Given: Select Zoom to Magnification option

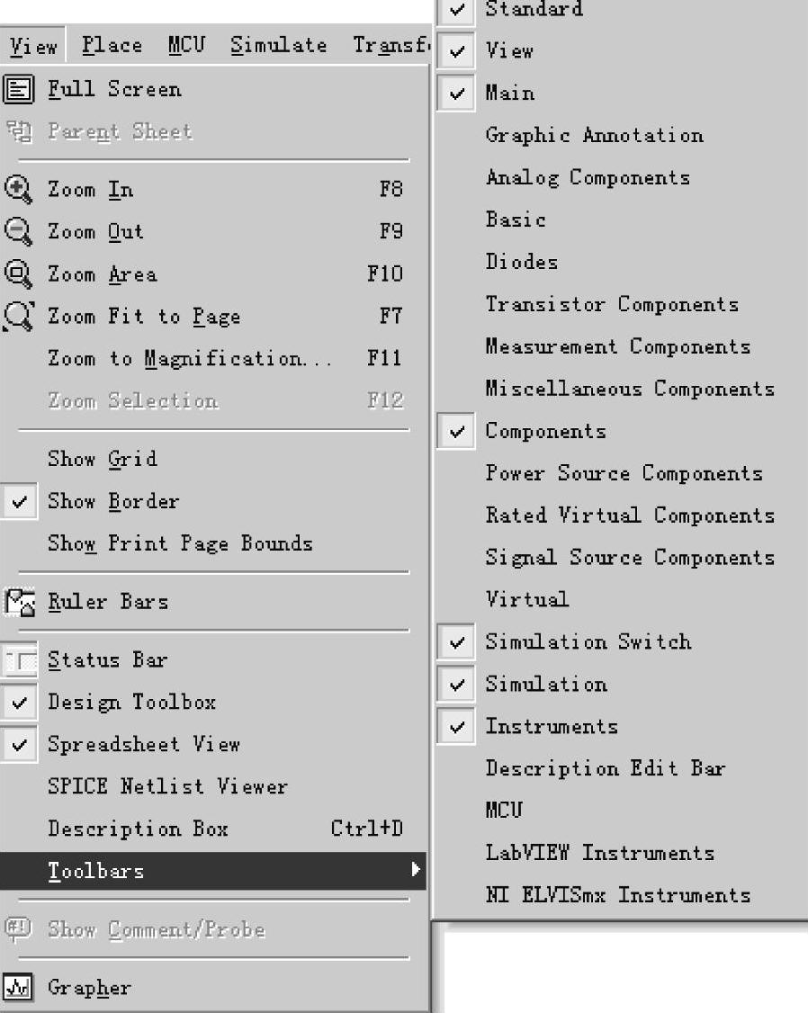Looking at the screenshot, I should 189,358.
